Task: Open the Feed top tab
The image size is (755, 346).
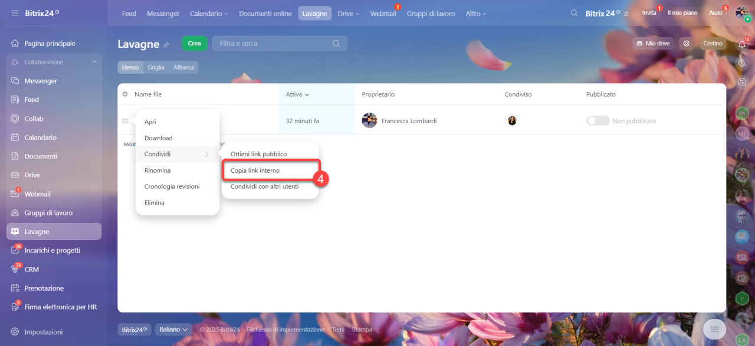Action: coord(129,14)
